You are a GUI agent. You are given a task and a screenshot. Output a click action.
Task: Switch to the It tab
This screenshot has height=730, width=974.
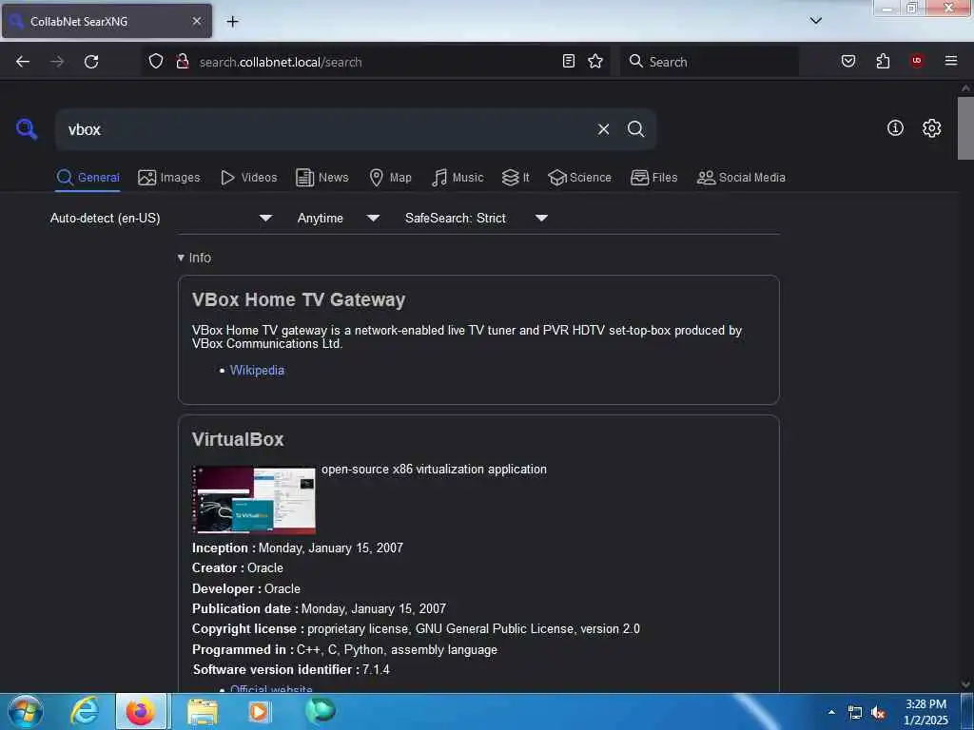tap(515, 178)
